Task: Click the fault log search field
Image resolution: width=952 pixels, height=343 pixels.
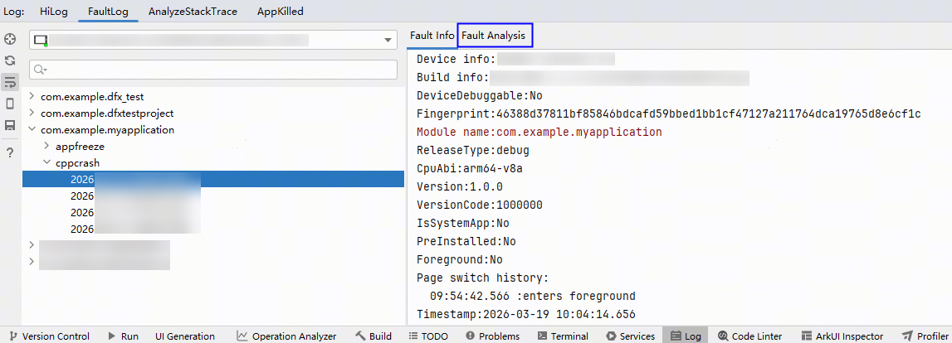Action: tap(213, 70)
